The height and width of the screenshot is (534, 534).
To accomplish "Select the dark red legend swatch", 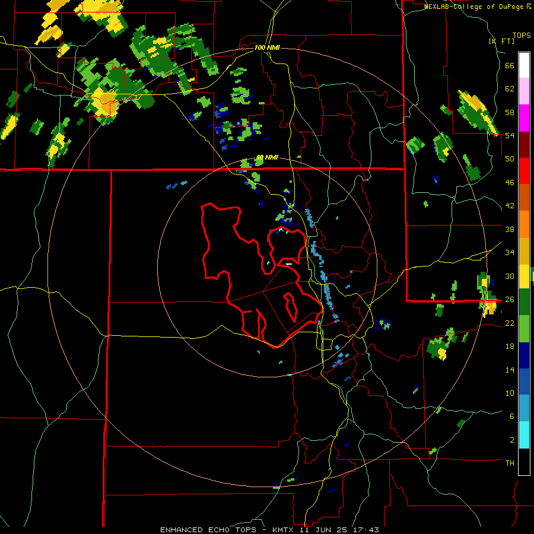I will pyautogui.click(x=524, y=145).
